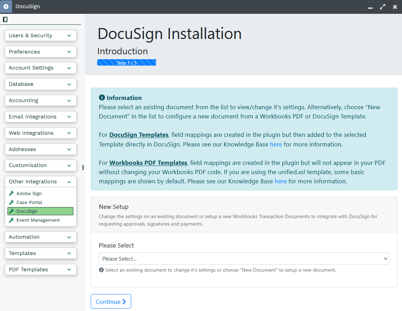
Task: Click the 'Introduction' subheading
Action: tap(123, 51)
